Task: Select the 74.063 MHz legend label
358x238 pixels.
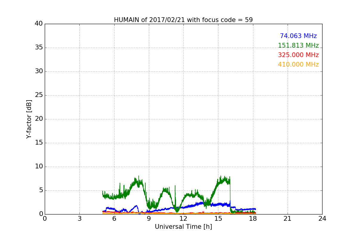Action: [298, 36]
